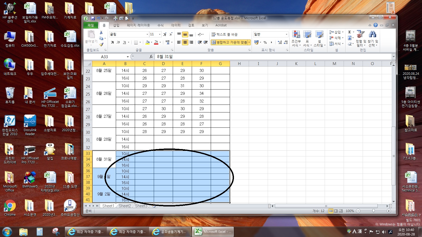
Task: Open Conditional Formatting (조건부 서식)
Action: (296, 39)
